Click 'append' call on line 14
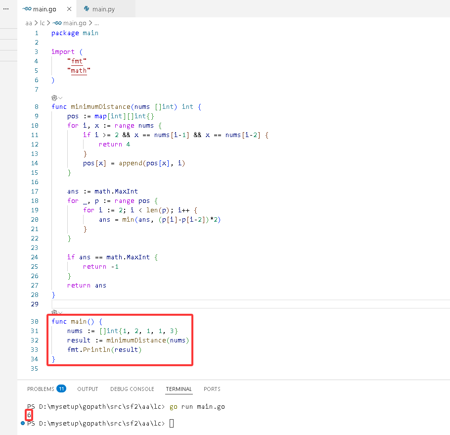The width and height of the screenshot is (450, 435). (x=131, y=163)
